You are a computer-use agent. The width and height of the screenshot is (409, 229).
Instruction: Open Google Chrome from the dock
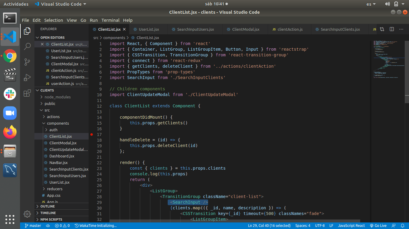10,56
